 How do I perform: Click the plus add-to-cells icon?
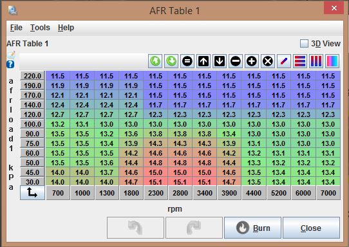(x=252, y=61)
